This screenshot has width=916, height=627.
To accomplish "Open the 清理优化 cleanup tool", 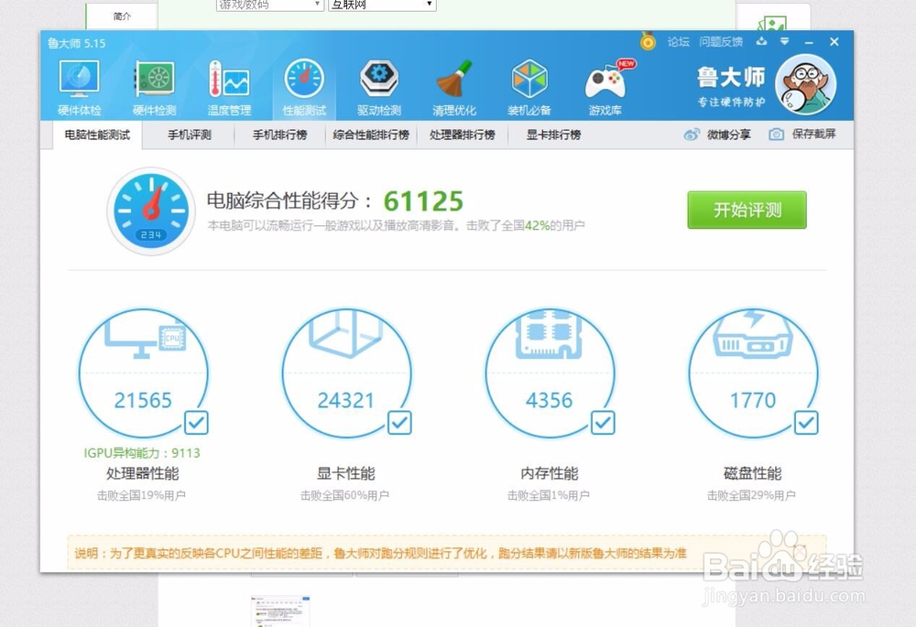I will tap(453, 85).
